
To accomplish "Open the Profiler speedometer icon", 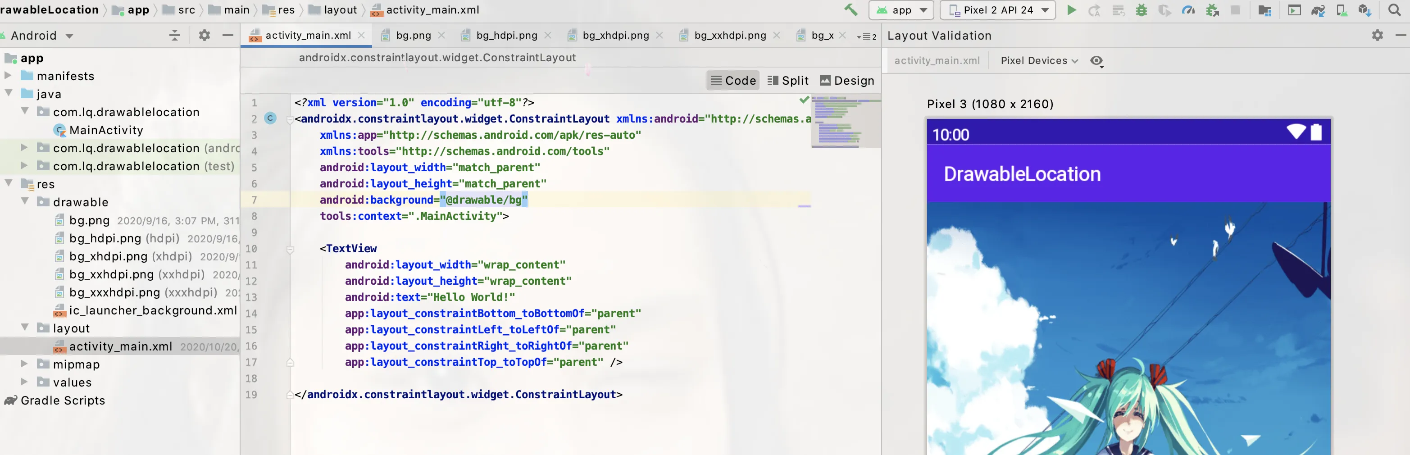I will [x=1188, y=10].
